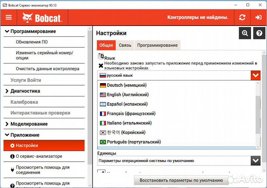Click the Контроллеры не найдены status text
Screen dimensions: 267x188
(198, 17)
